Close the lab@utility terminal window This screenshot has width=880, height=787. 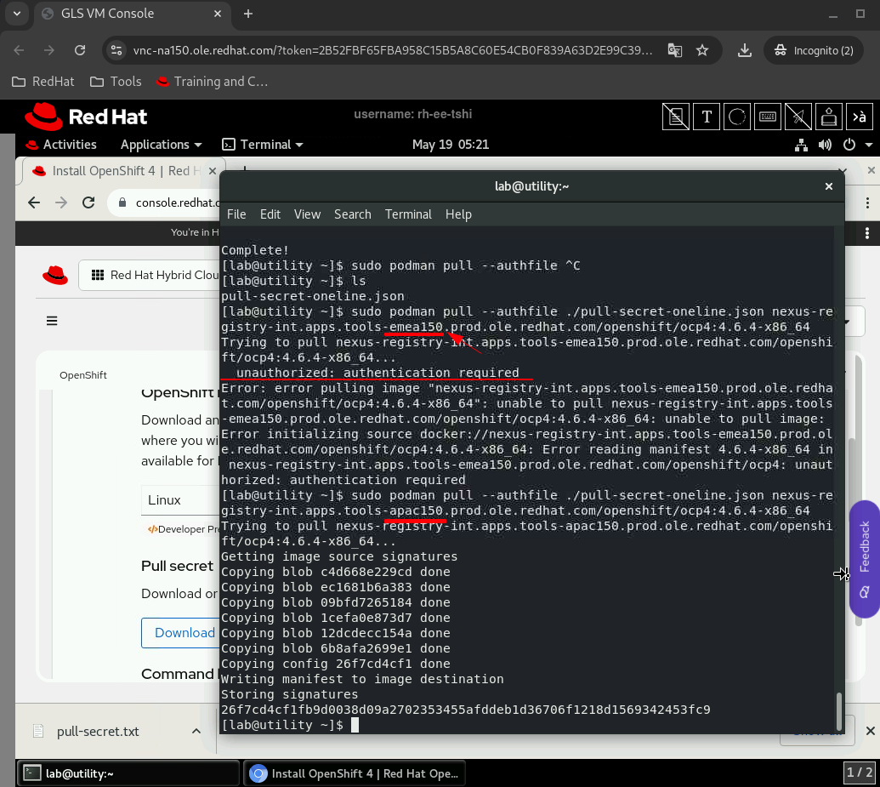[829, 186]
